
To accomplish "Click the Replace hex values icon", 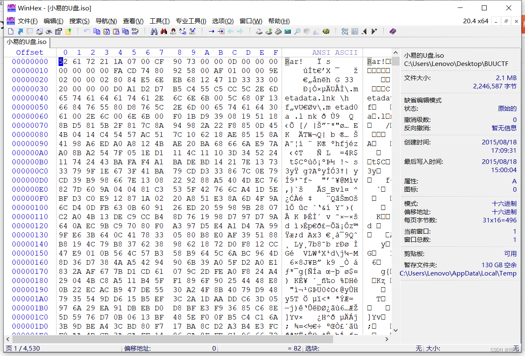I will click(x=192, y=31).
